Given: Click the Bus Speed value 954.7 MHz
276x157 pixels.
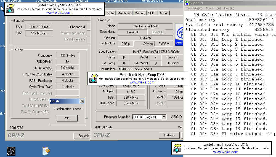Looking at the screenshot, I should [x=131, y=103].
